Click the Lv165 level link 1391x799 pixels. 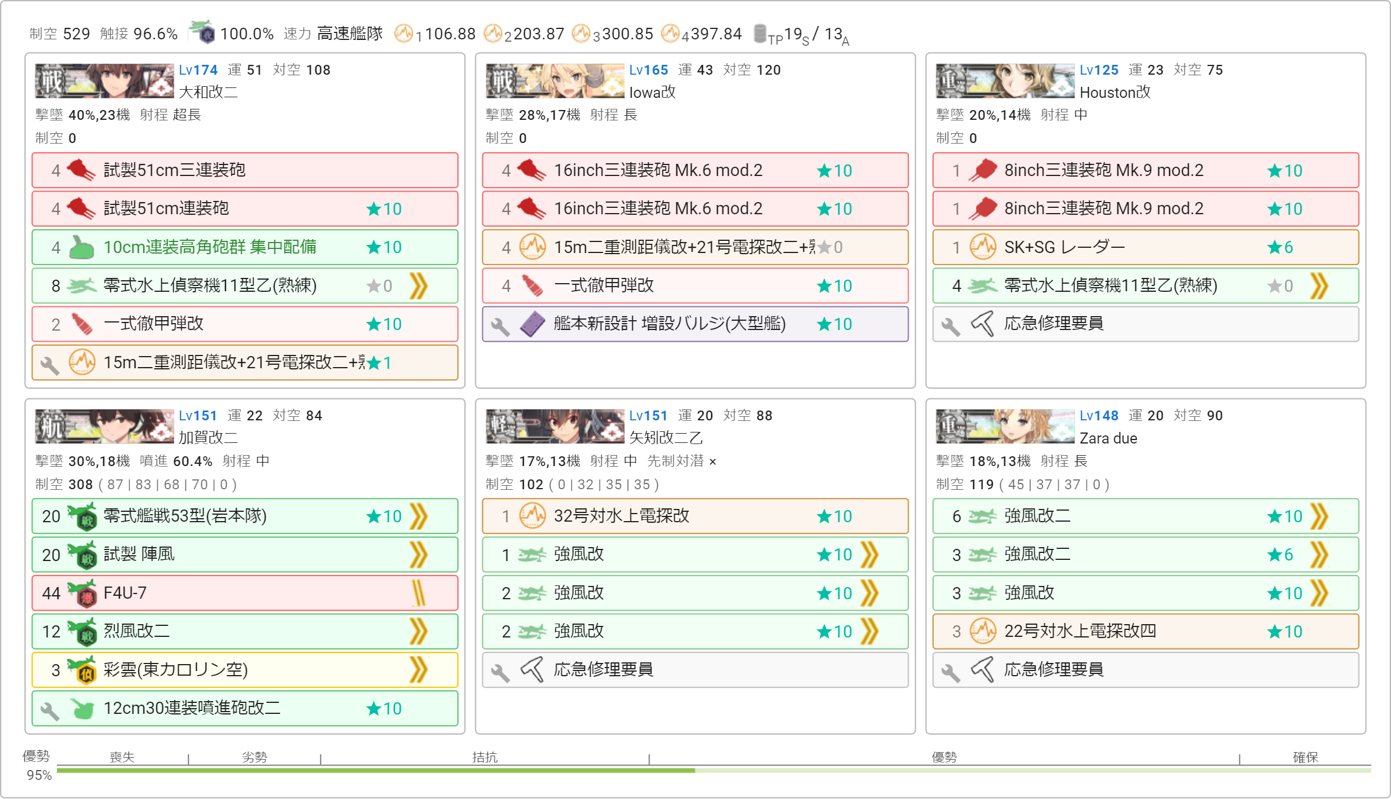tap(649, 70)
